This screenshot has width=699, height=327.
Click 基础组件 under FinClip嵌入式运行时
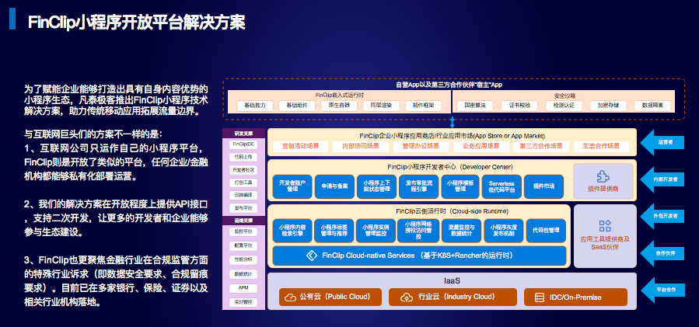pos(297,106)
